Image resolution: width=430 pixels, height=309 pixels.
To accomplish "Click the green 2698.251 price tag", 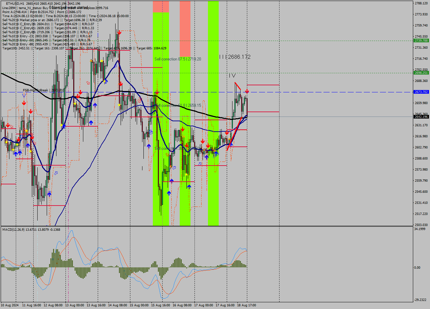I will 421,73.
